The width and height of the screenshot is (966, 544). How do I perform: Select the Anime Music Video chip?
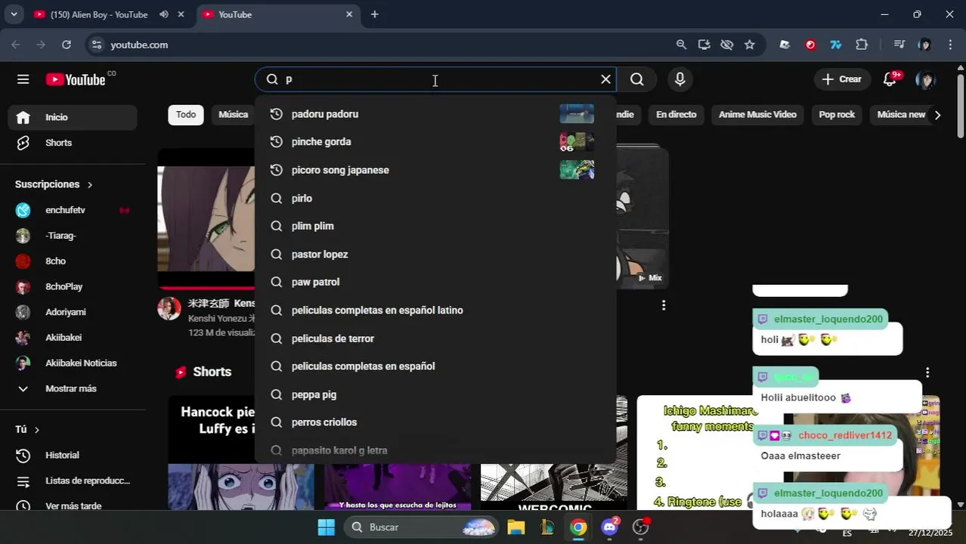[757, 115]
